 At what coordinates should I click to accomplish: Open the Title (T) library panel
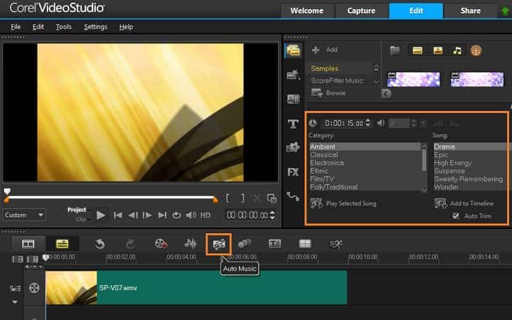click(293, 124)
